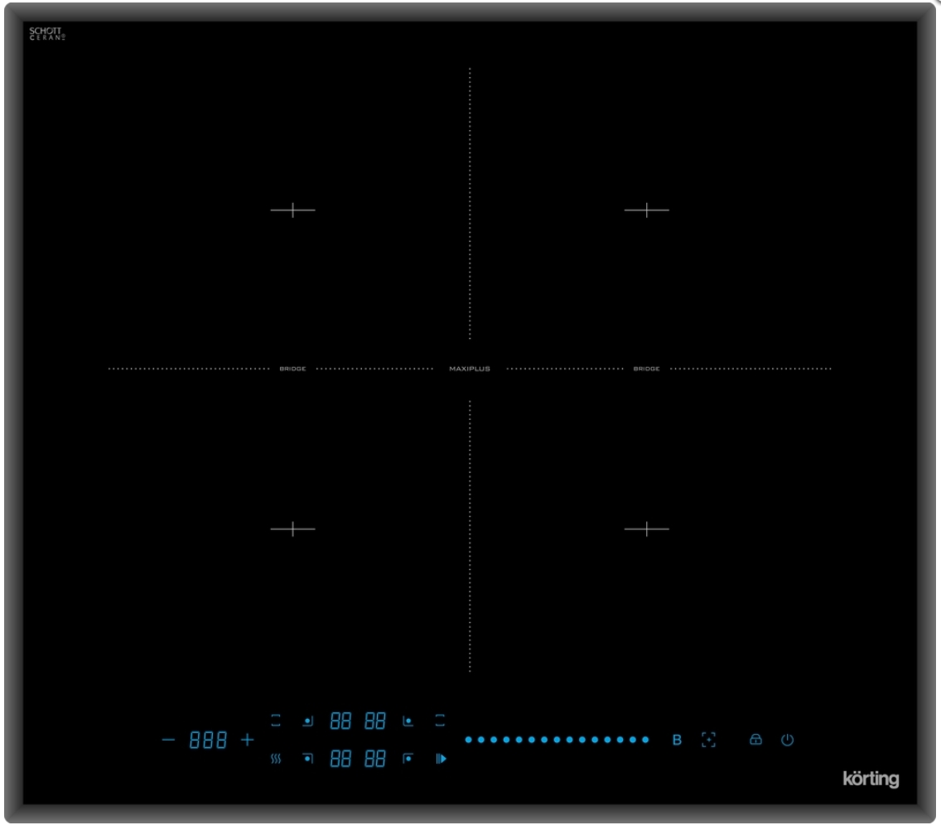941x830 pixels.
Task: Tap the MaxiPlus zone frame icon
Action: click(707, 740)
